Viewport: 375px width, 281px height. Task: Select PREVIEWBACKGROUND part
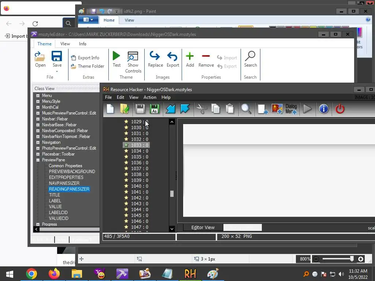click(72, 172)
